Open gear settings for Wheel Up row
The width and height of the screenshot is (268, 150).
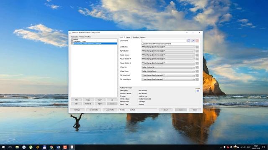(x=197, y=67)
